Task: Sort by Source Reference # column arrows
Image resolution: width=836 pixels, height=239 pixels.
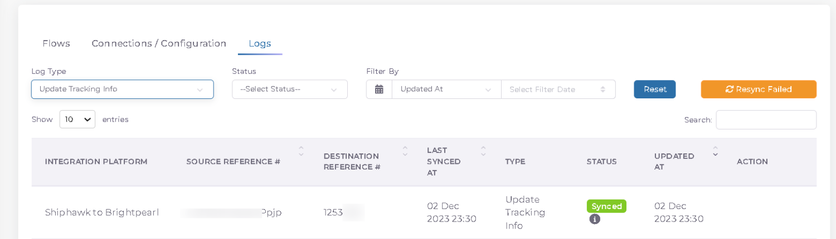Action: pos(301,151)
